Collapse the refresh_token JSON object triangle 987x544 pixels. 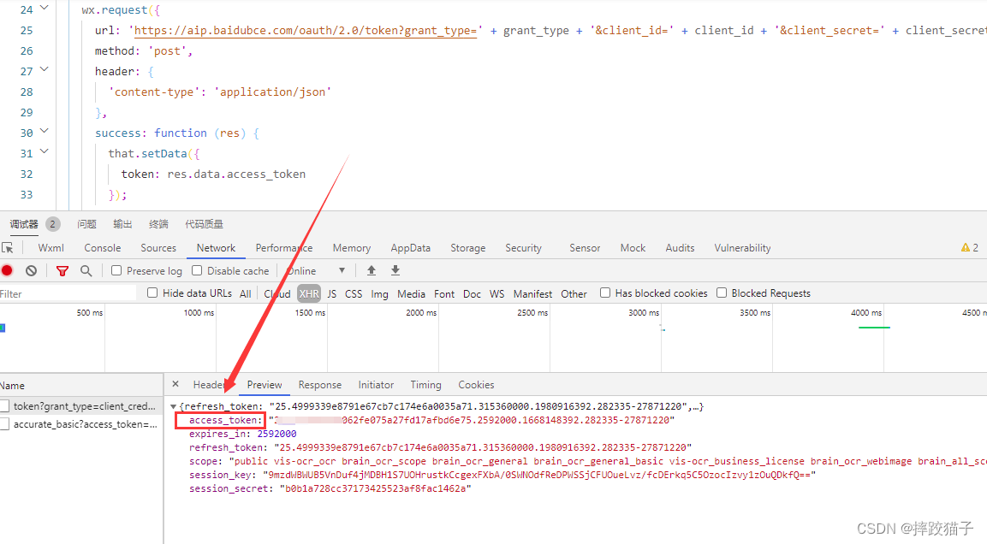tap(175, 406)
